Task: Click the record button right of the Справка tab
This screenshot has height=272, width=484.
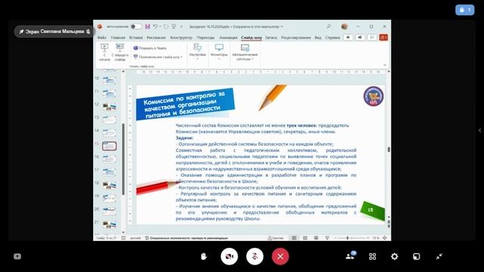Action: (x=348, y=37)
